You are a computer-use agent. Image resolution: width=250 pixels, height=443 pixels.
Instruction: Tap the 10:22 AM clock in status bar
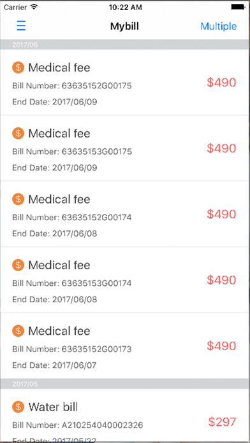point(125,7)
